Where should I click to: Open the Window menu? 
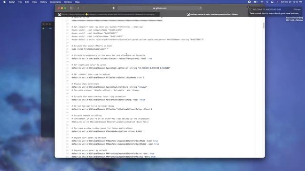(x=68, y=2)
